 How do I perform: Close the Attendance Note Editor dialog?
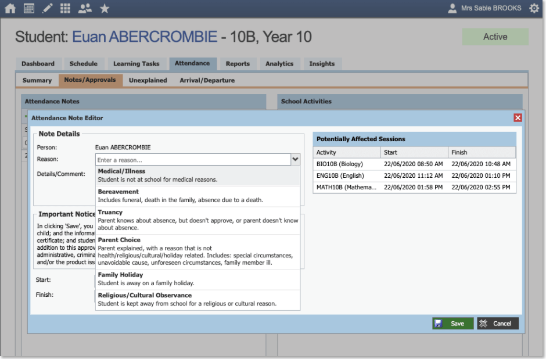click(518, 118)
